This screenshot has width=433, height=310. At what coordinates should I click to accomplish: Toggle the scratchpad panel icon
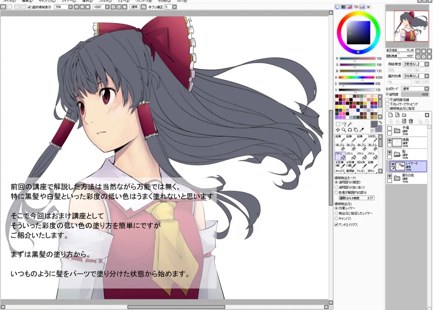[x=368, y=7]
